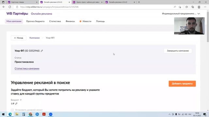
Task: Click the orange Добавить предметы button
Action: pos(182,84)
